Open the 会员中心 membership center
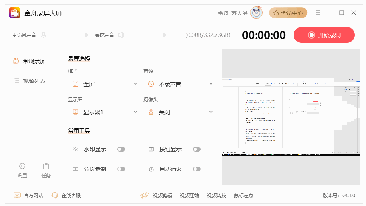 [288, 13]
